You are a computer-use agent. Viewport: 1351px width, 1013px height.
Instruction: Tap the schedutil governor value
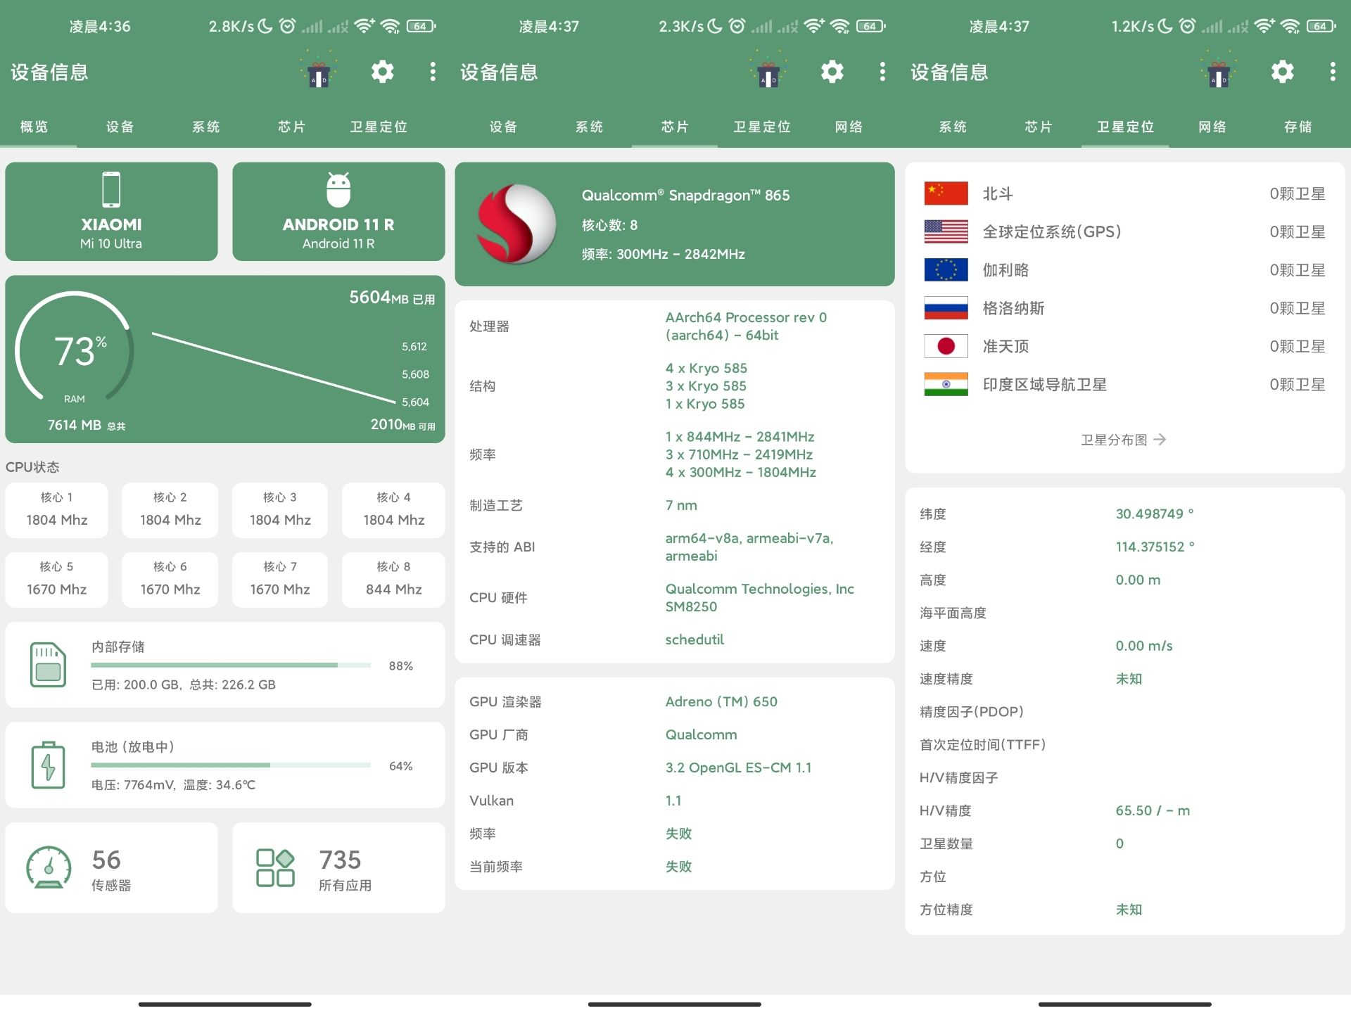(694, 639)
